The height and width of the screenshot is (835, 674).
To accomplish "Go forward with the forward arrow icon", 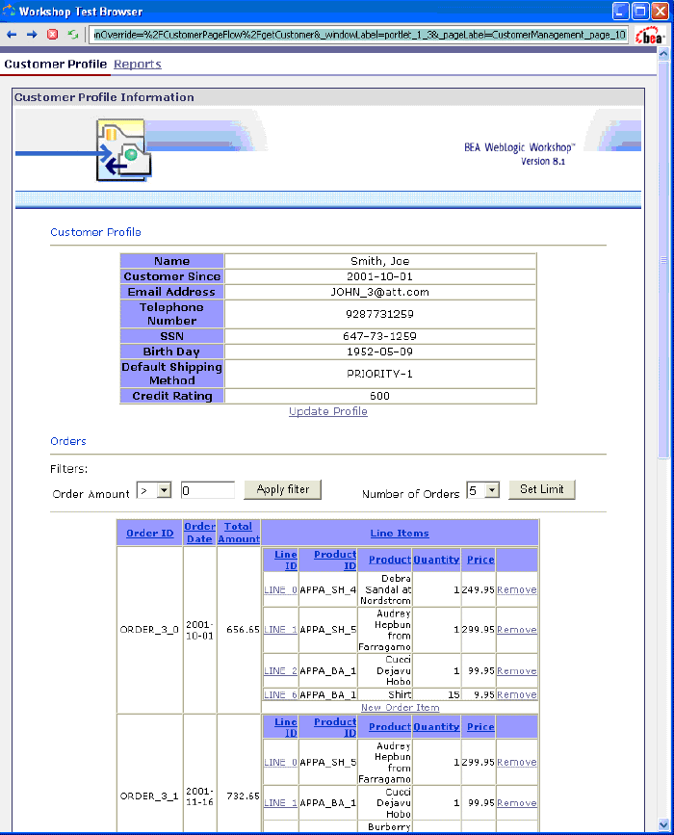I will (x=32, y=35).
